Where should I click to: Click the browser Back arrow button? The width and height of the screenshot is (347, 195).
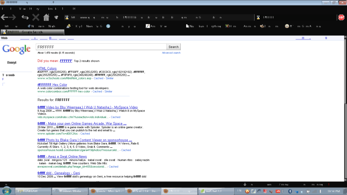pyautogui.click(x=5, y=17)
